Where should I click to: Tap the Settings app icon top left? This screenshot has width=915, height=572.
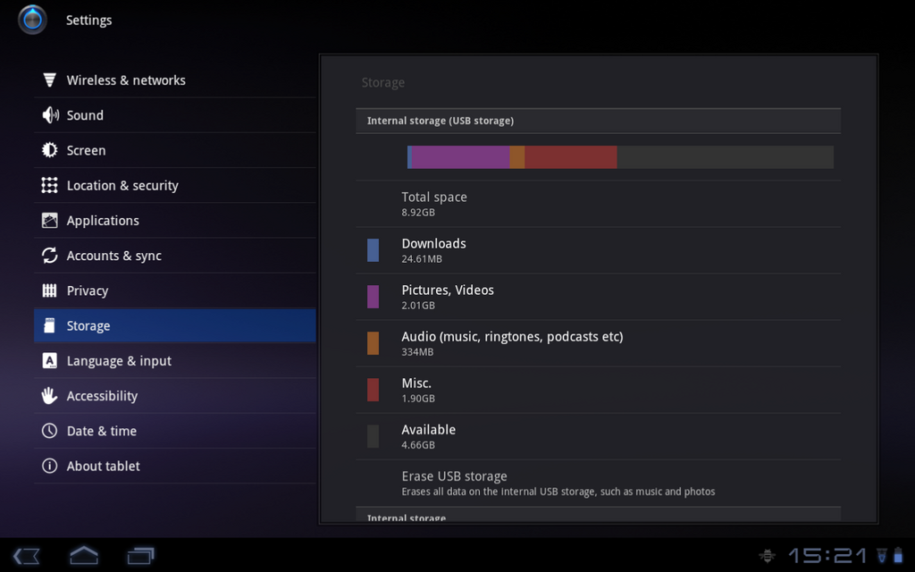30,19
